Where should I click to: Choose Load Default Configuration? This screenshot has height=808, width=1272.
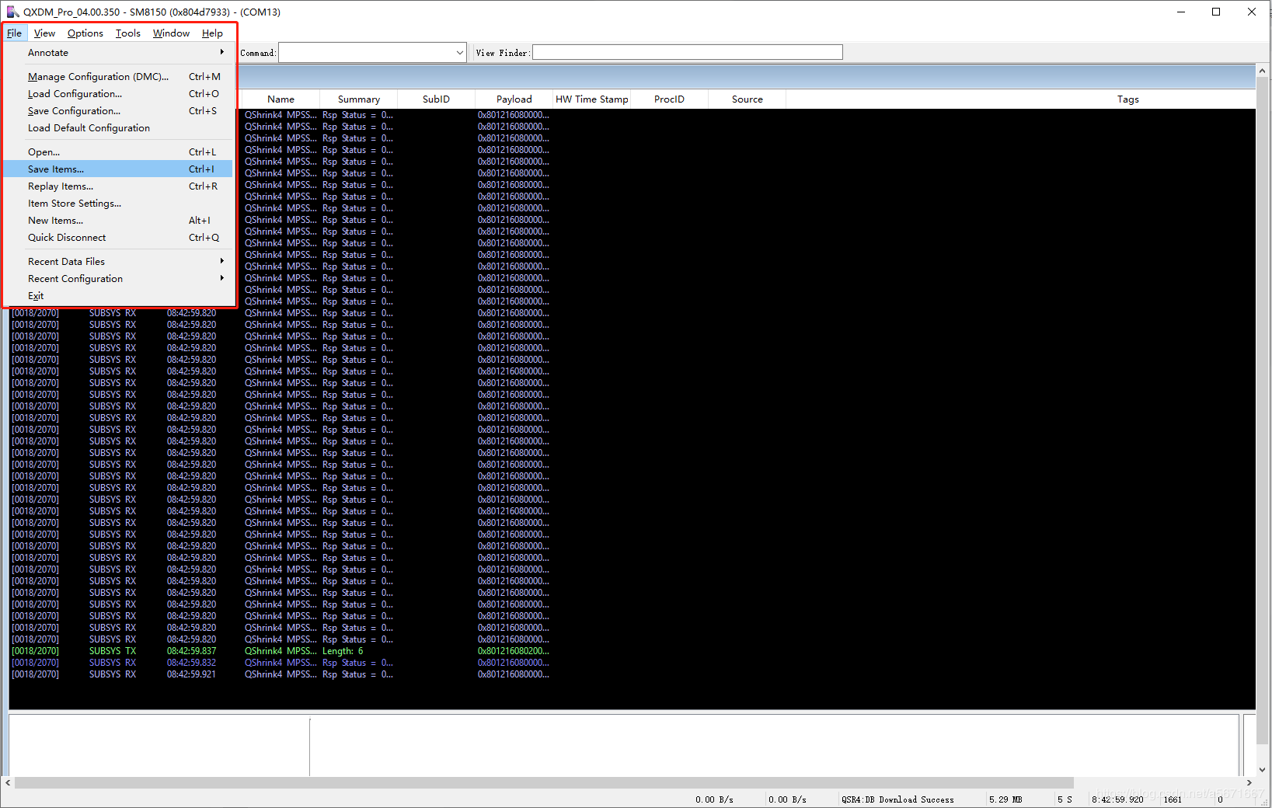[x=118, y=128]
